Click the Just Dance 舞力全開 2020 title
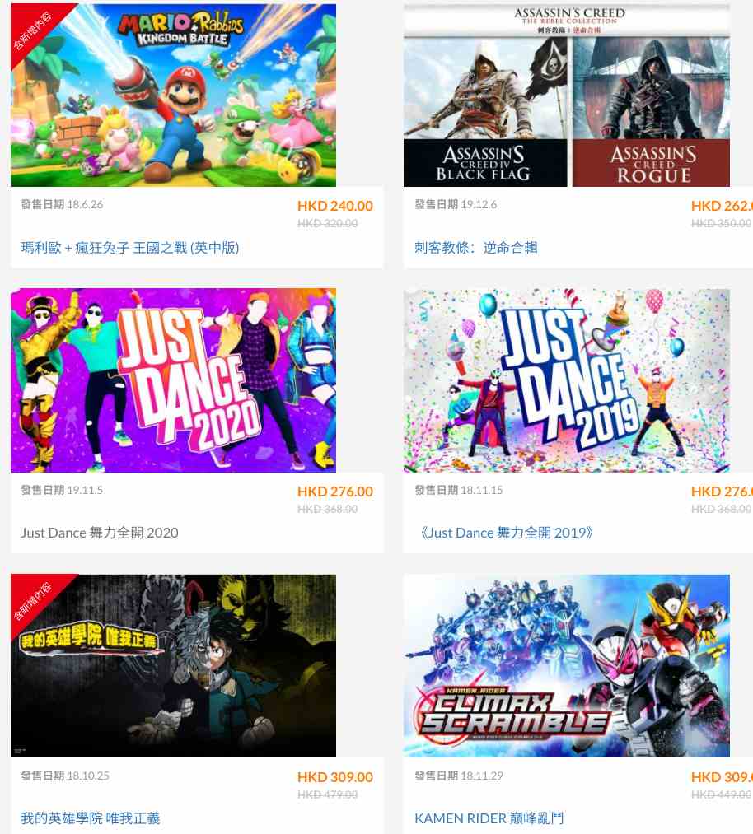This screenshot has width=753, height=834. 100,533
